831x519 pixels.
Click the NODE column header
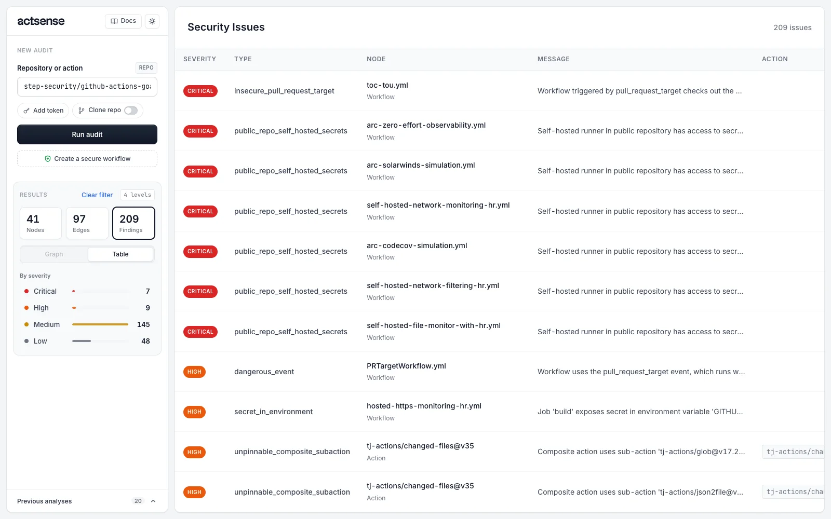click(x=376, y=59)
